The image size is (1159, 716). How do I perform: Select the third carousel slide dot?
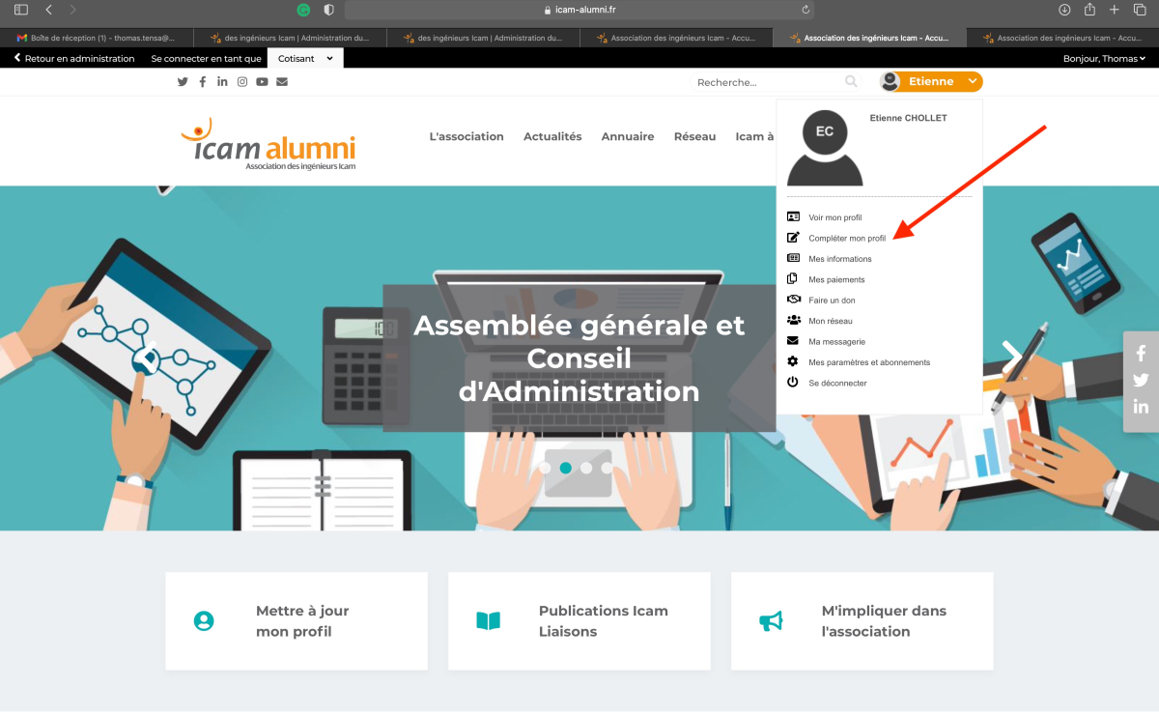click(x=607, y=468)
